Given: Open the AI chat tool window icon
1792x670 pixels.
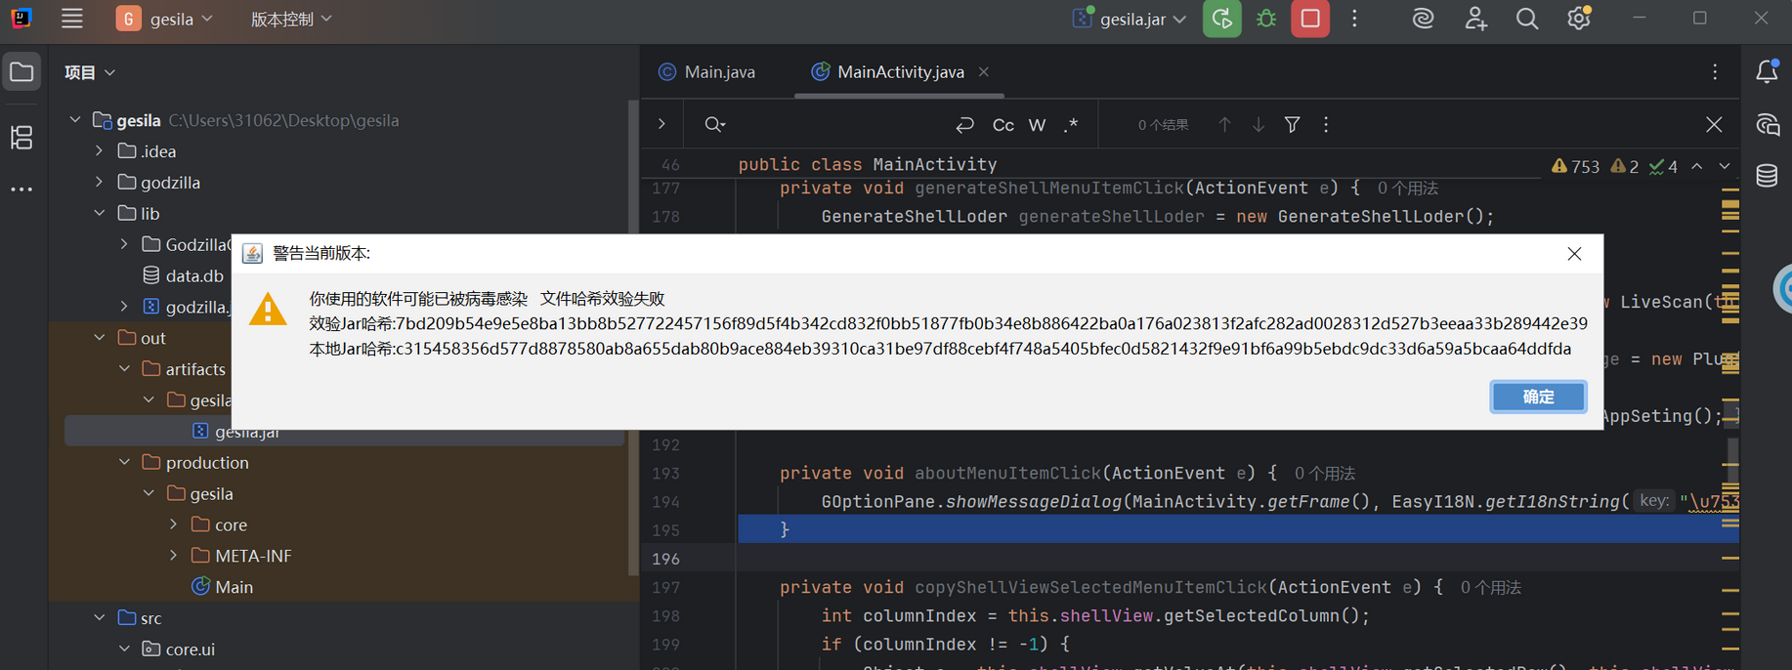Looking at the screenshot, I should pos(1768,125).
